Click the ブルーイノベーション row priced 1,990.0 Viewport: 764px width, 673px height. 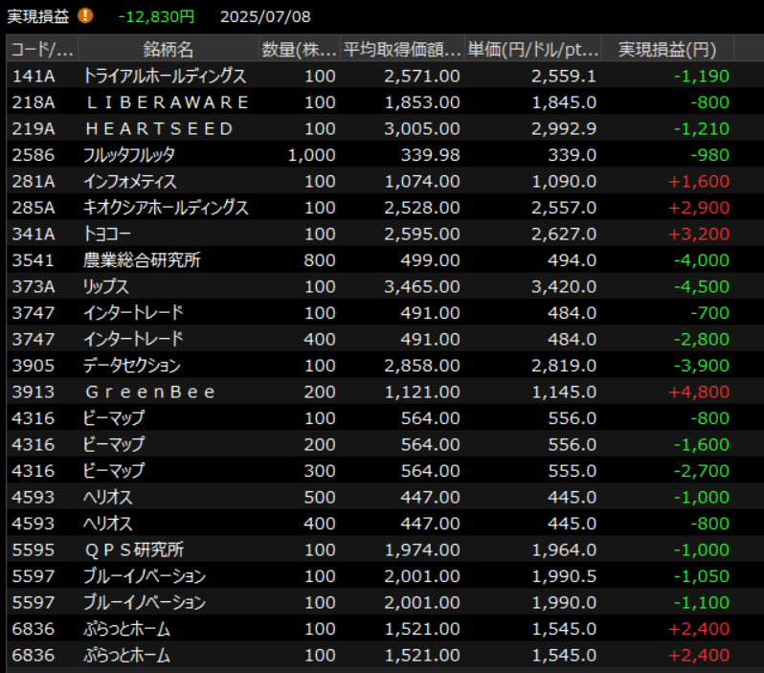385,602
